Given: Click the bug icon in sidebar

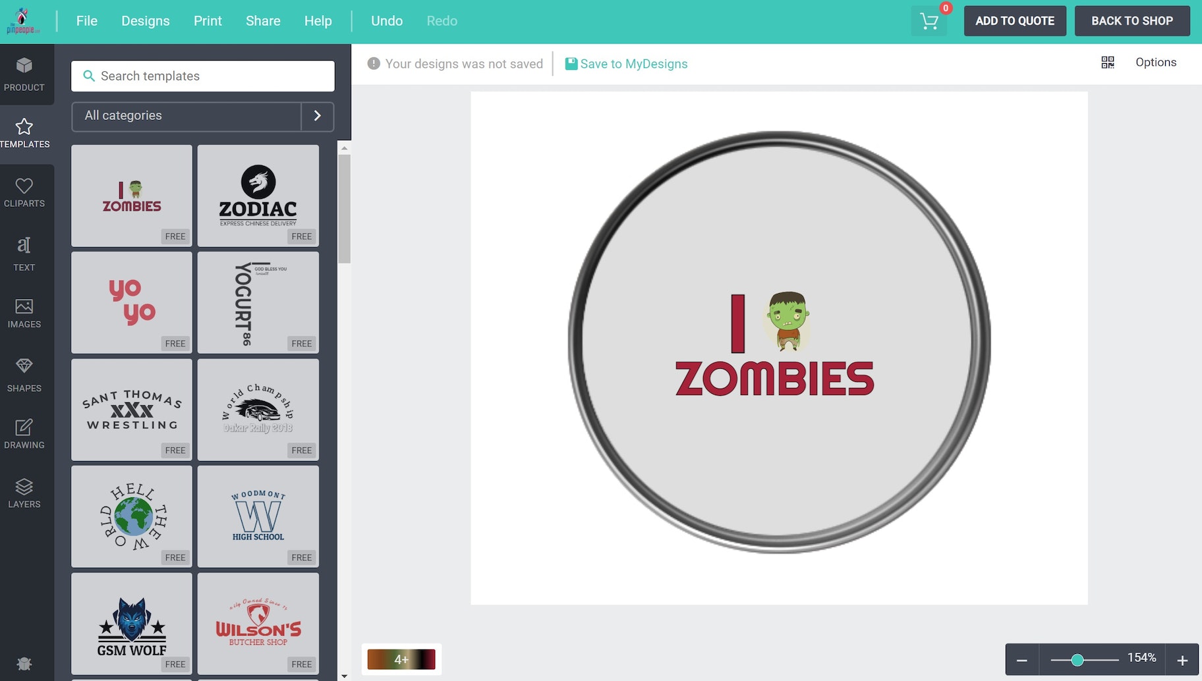Looking at the screenshot, I should (x=24, y=664).
